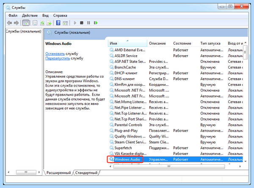This screenshot has width=254, height=188.
Task: Click the Restart service icon
Action: [96, 23]
